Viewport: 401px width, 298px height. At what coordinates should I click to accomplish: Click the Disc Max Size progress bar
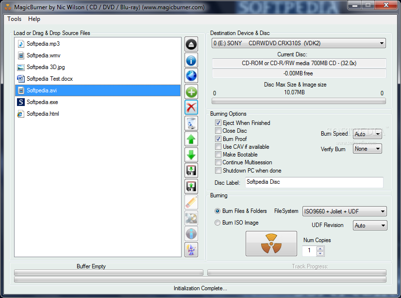[299, 101]
